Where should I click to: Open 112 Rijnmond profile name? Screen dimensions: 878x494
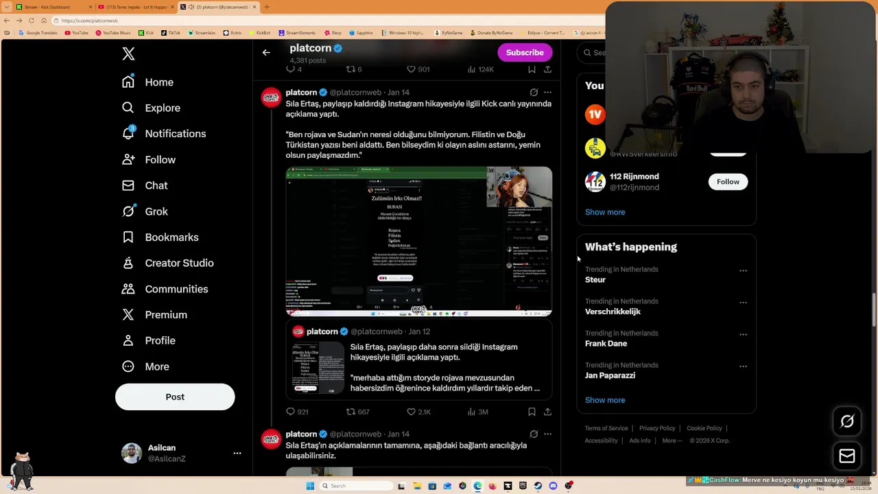coord(634,176)
